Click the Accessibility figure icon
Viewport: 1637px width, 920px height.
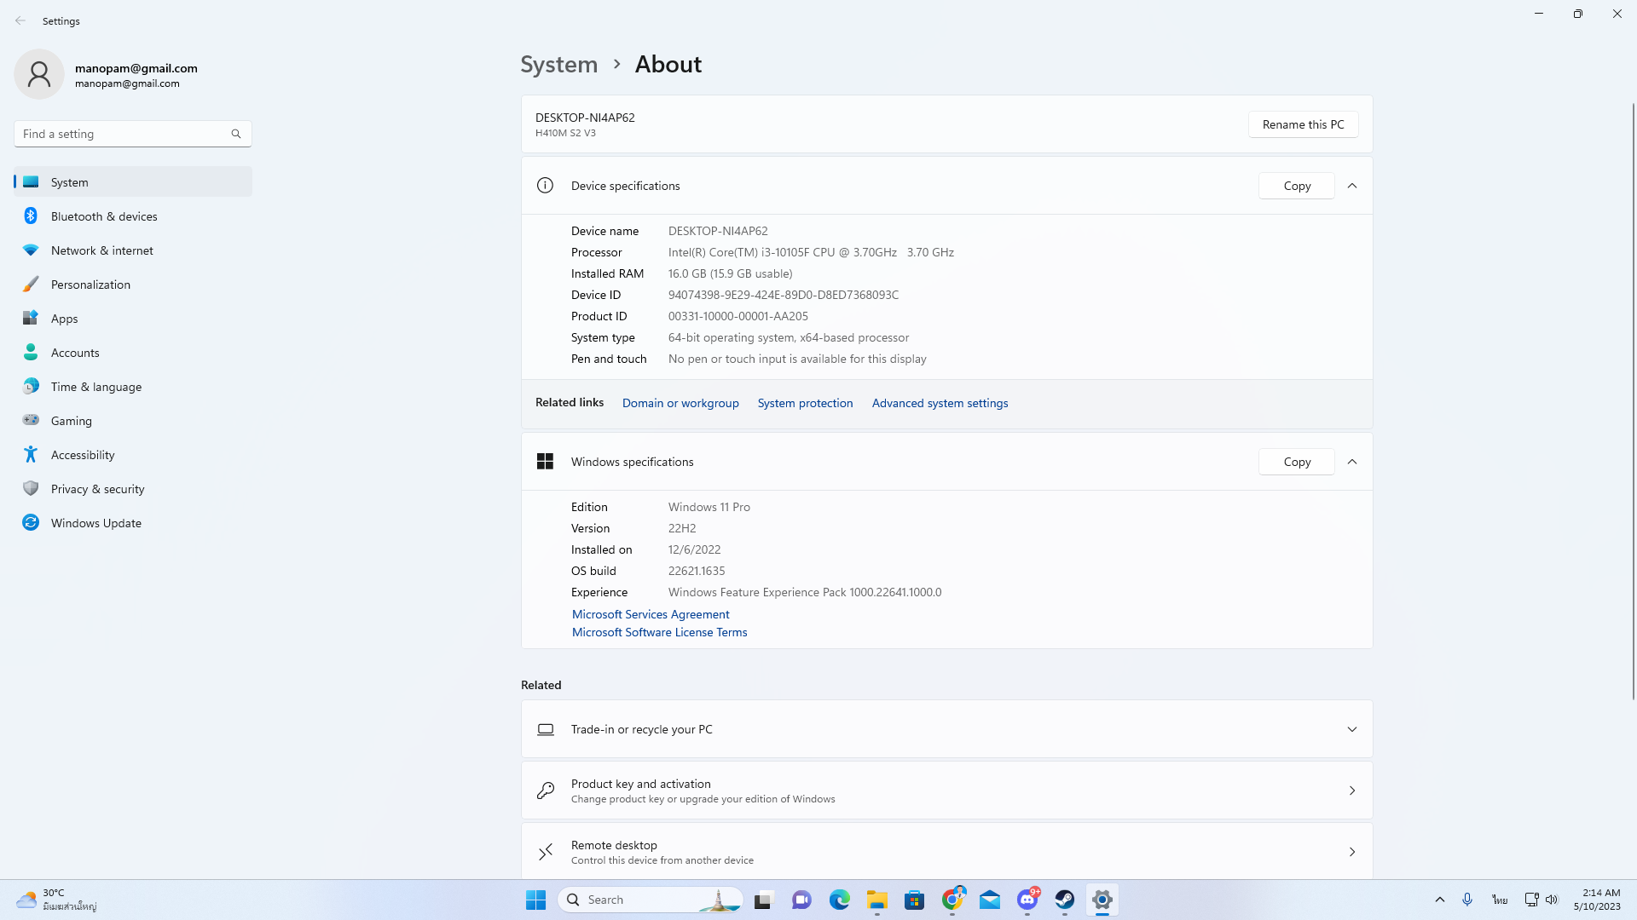31,454
